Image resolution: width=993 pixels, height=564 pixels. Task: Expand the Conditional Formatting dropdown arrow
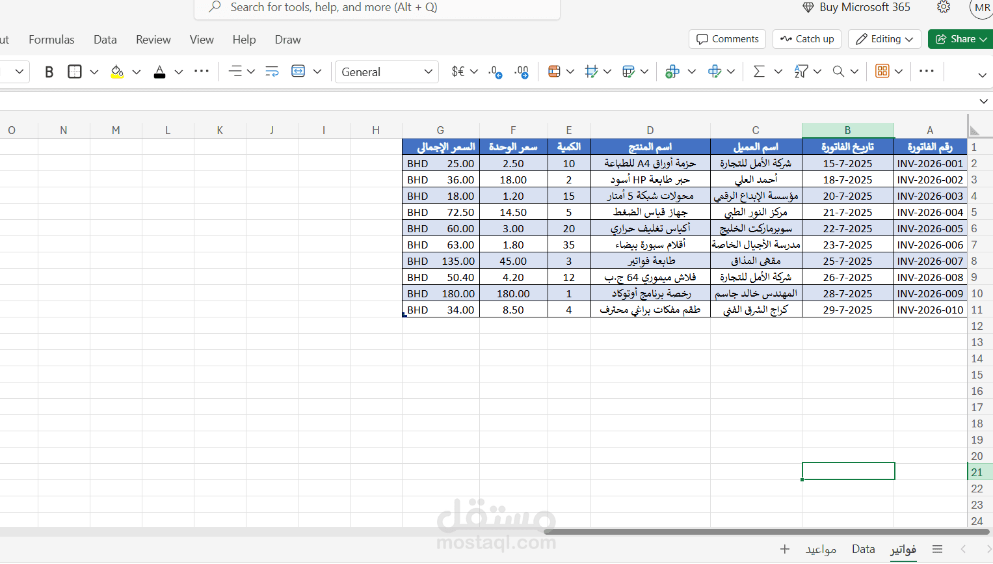[x=570, y=72]
